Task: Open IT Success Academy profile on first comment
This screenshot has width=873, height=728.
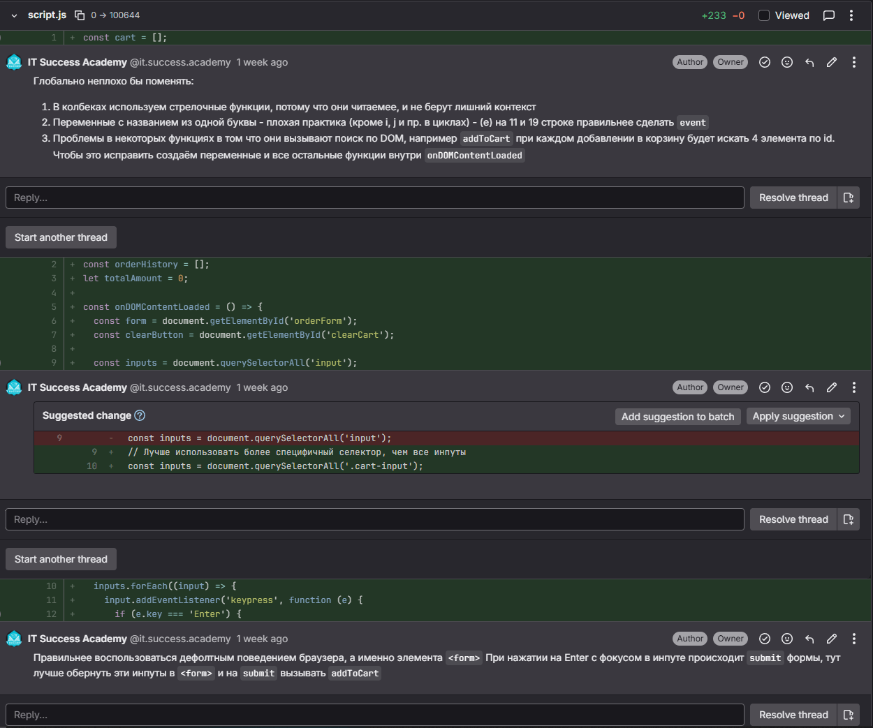Action: pyautogui.click(x=78, y=62)
